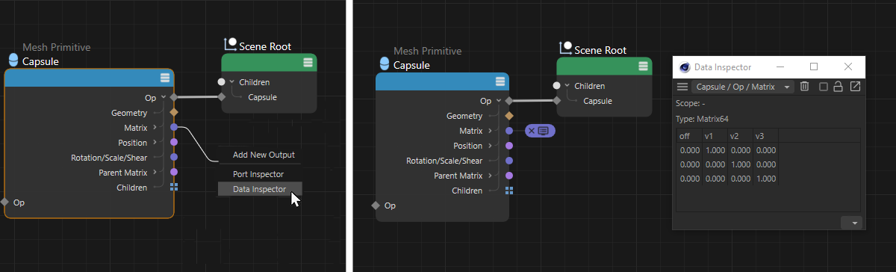Image resolution: width=896 pixels, height=272 pixels.
Task: Choose Data Inspector from the context menu
Action: pos(259,189)
